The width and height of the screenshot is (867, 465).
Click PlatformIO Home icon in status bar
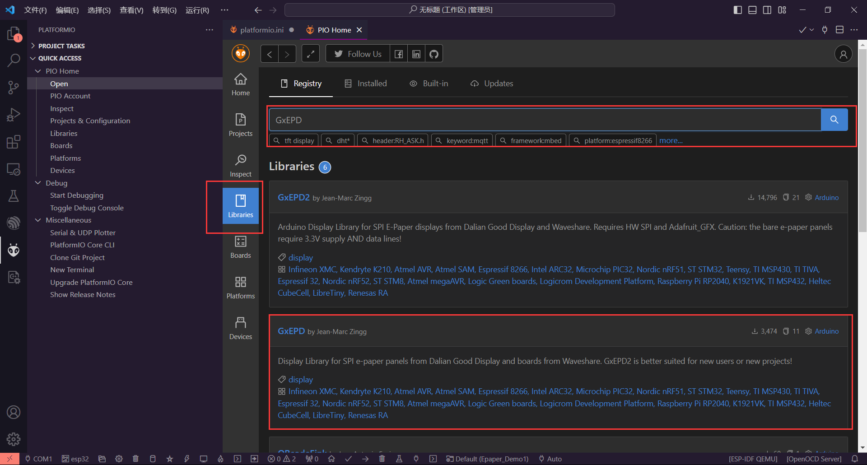pos(331,459)
